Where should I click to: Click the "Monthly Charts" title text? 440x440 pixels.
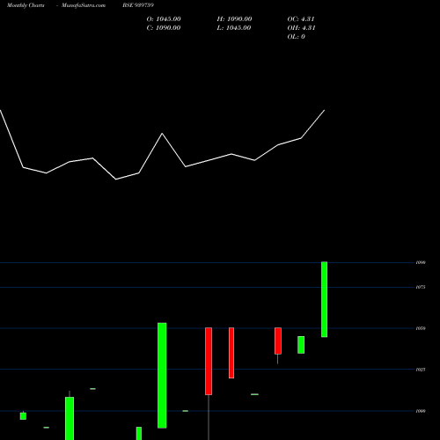click(x=26, y=5)
